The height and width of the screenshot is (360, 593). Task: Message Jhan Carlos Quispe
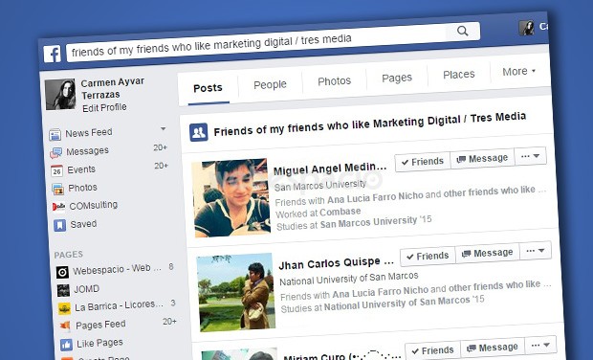tap(488, 253)
